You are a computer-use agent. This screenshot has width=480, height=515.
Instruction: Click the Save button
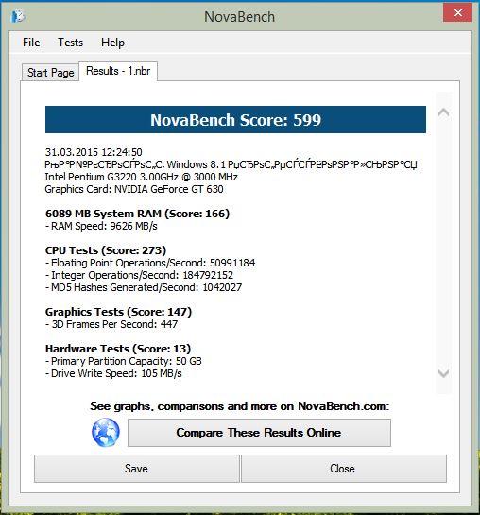pyautogui.click(x=137, y=469)
